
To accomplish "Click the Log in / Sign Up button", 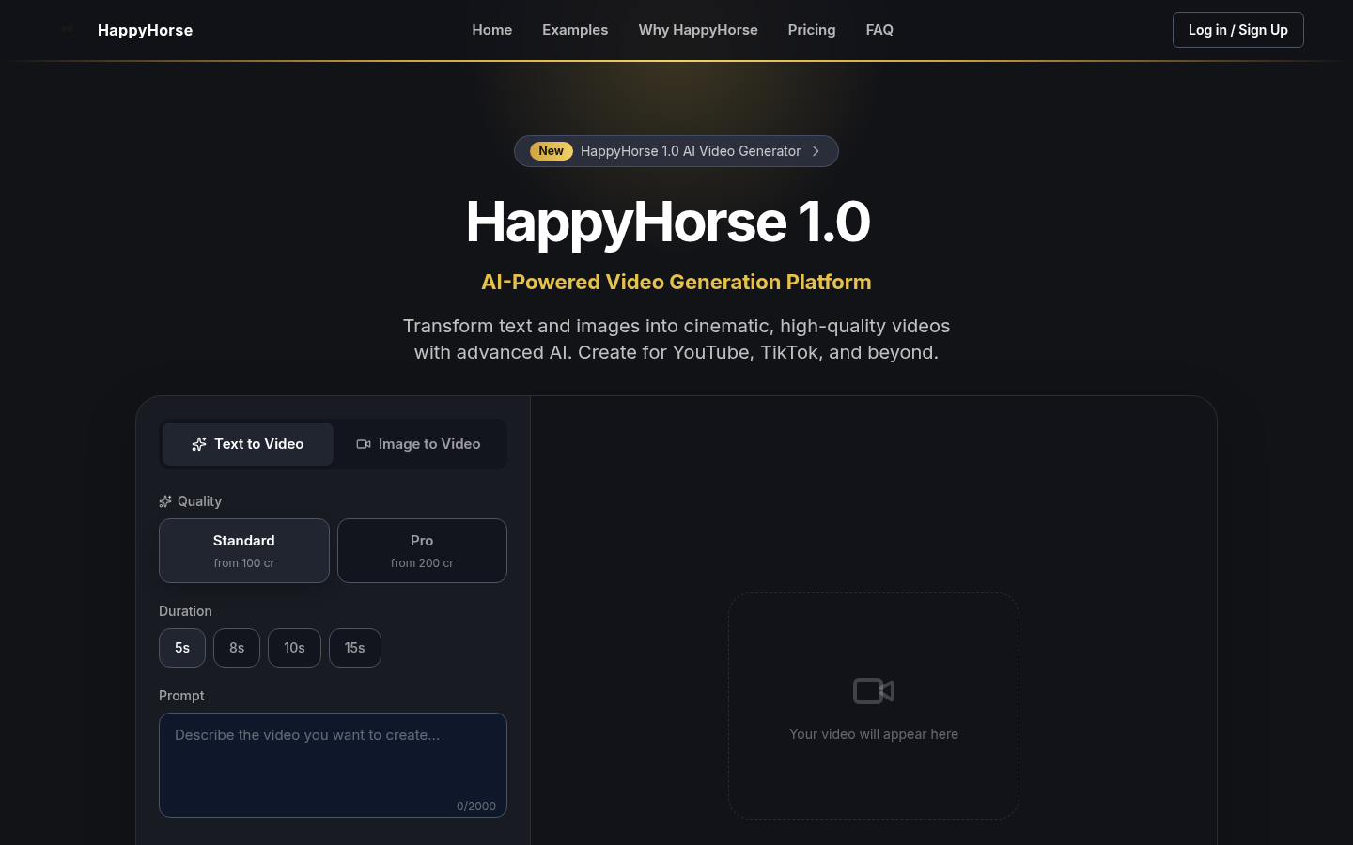I will [1237, 29].
